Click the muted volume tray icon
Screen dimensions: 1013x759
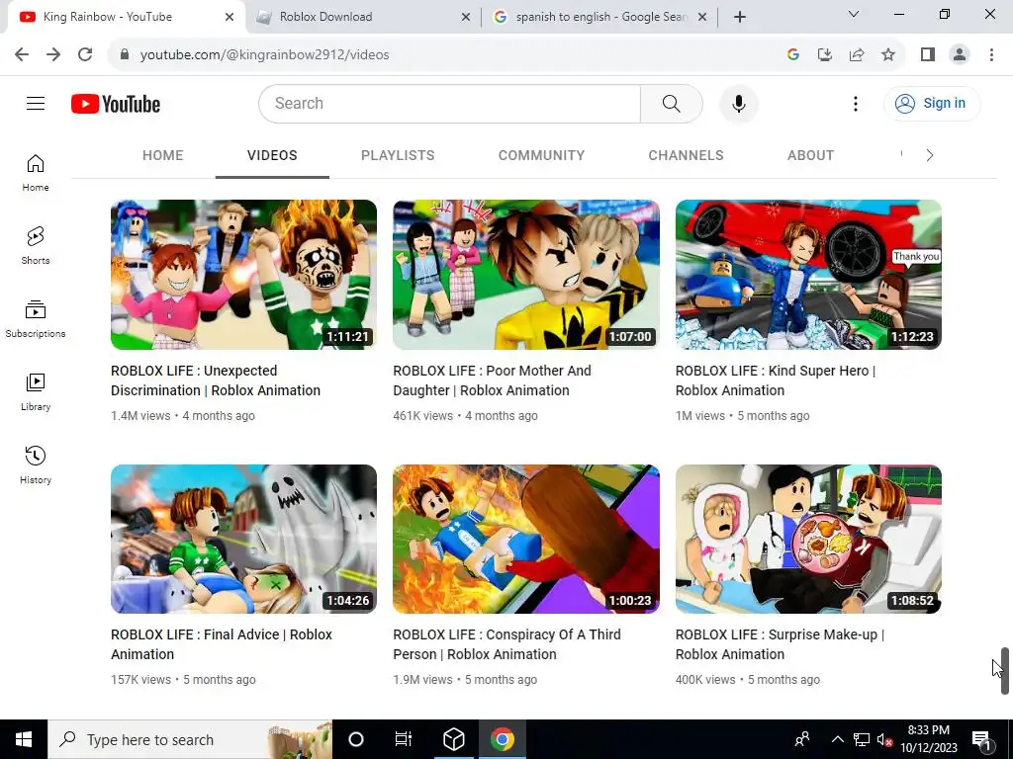884,739
